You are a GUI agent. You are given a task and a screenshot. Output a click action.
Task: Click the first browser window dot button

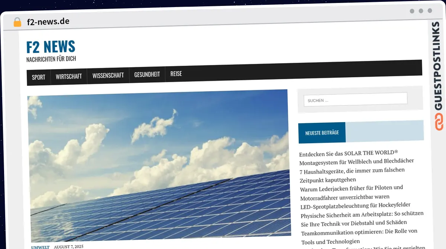[x=412, y=11]
